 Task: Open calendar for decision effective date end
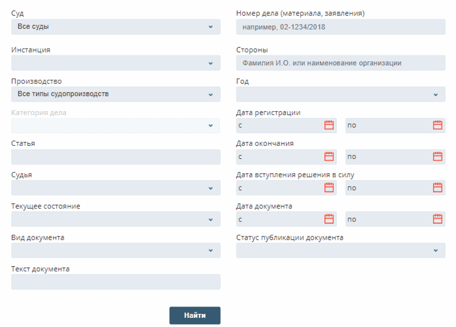pyautogui.click(x=437, y=187)
